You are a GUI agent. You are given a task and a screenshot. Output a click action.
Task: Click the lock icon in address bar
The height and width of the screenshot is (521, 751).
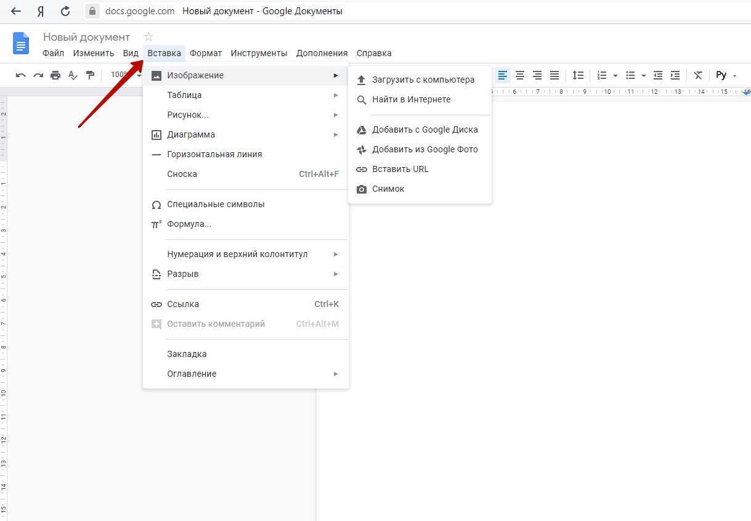[92, 11]
